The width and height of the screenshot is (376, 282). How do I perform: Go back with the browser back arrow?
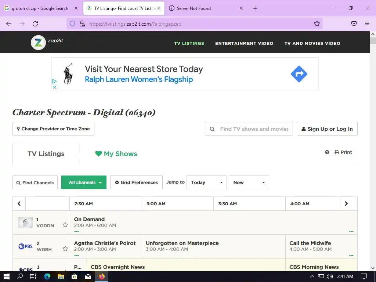tap(9, 24)
